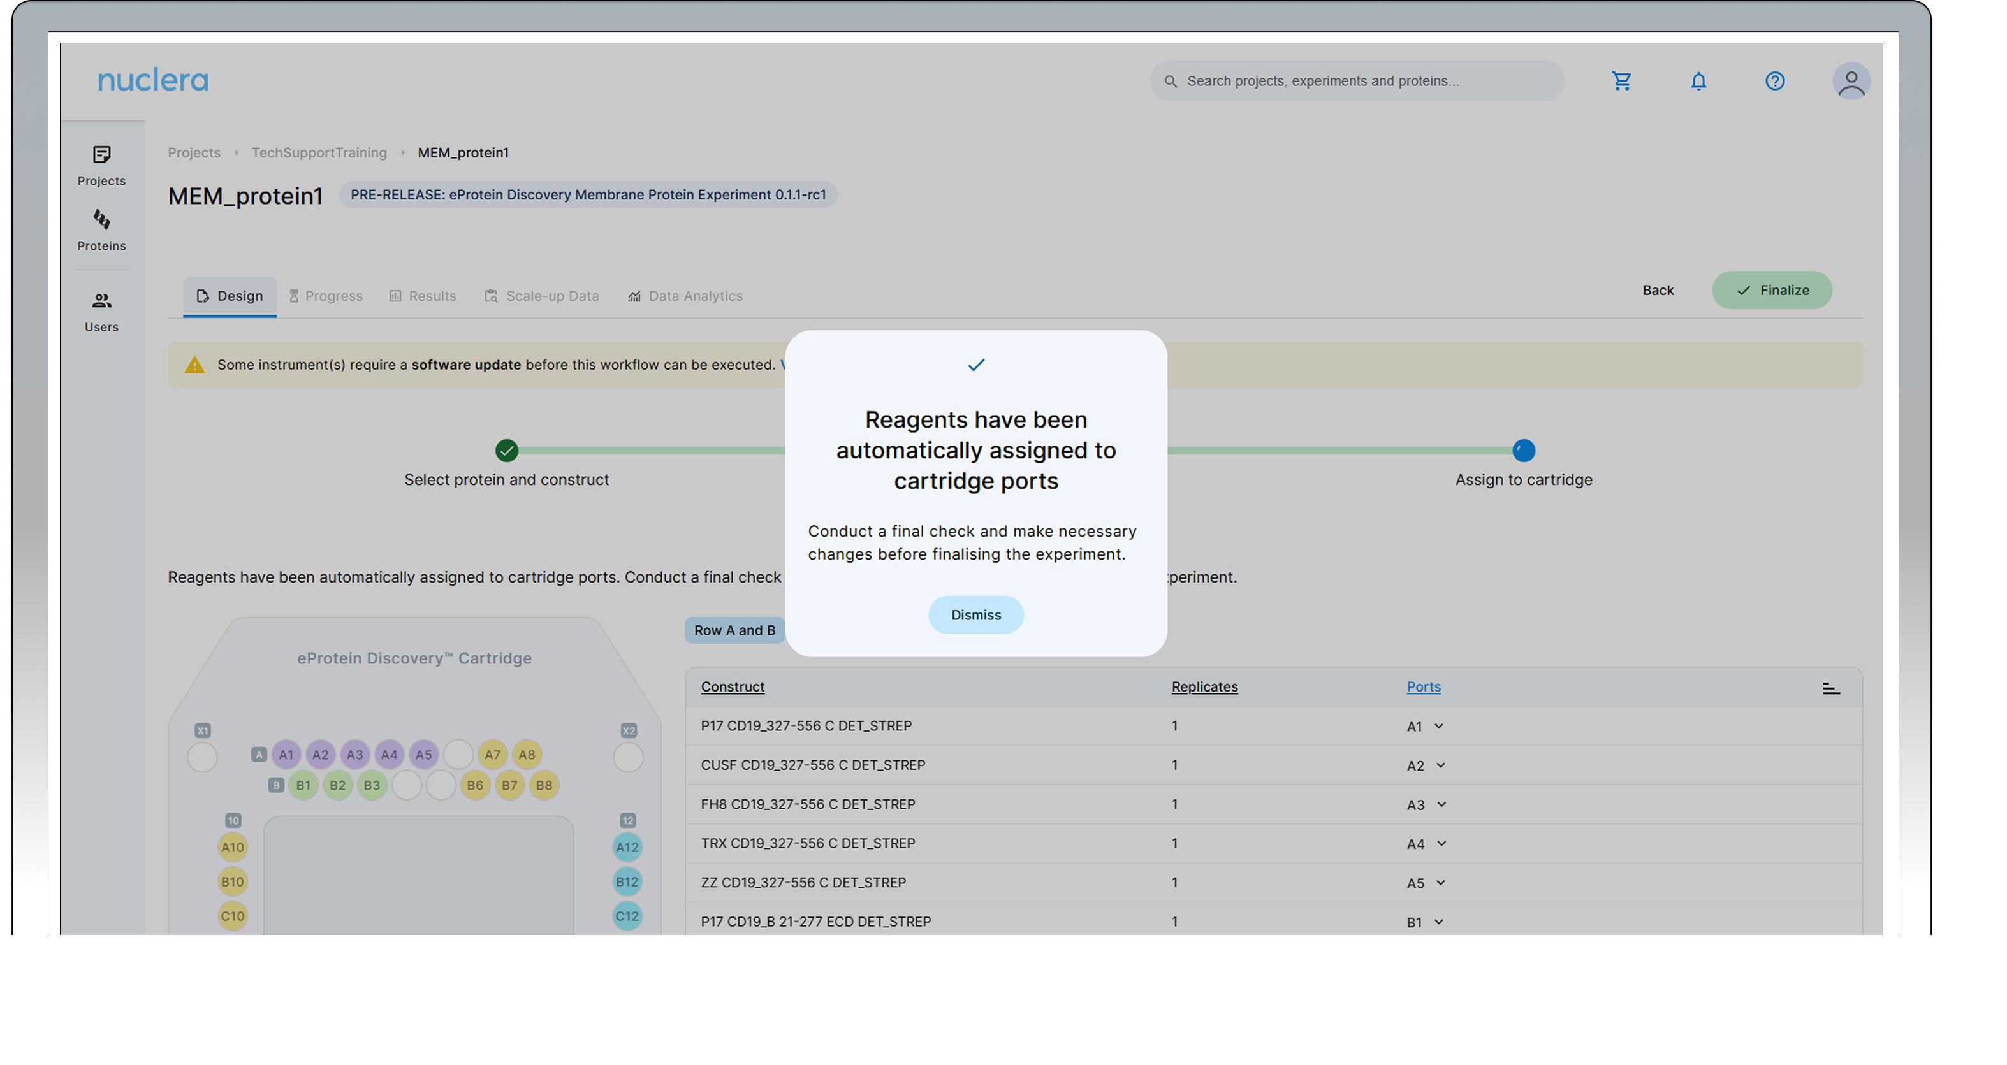The image size is (2007, 1065).
Task: Switch to the Data Analytics tab
Action: (x=685, y=296)
